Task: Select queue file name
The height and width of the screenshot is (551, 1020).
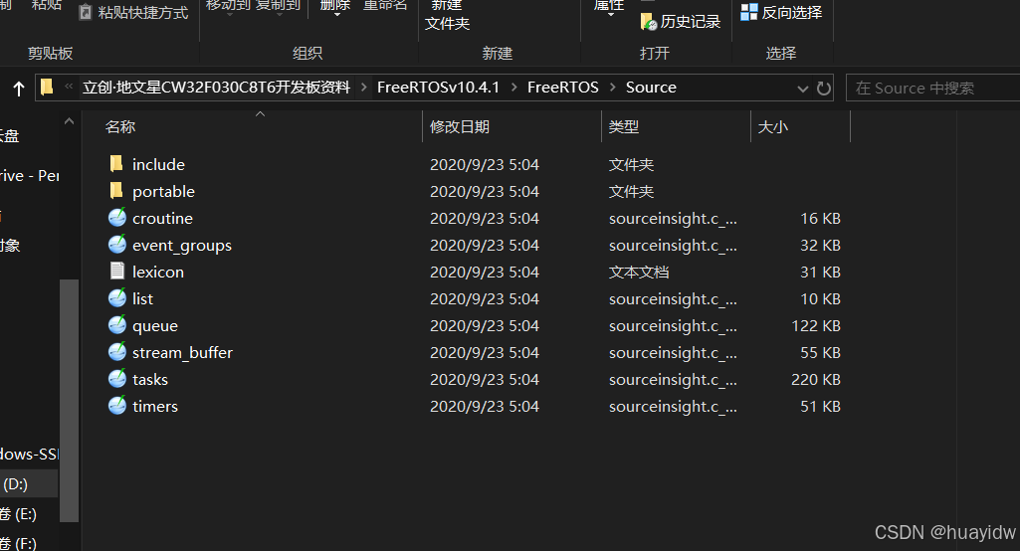Action: point(155,326)
